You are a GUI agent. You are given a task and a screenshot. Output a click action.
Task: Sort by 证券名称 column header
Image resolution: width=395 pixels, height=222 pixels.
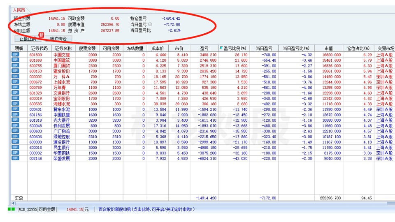pyautogui.click(x=63, y=49)
